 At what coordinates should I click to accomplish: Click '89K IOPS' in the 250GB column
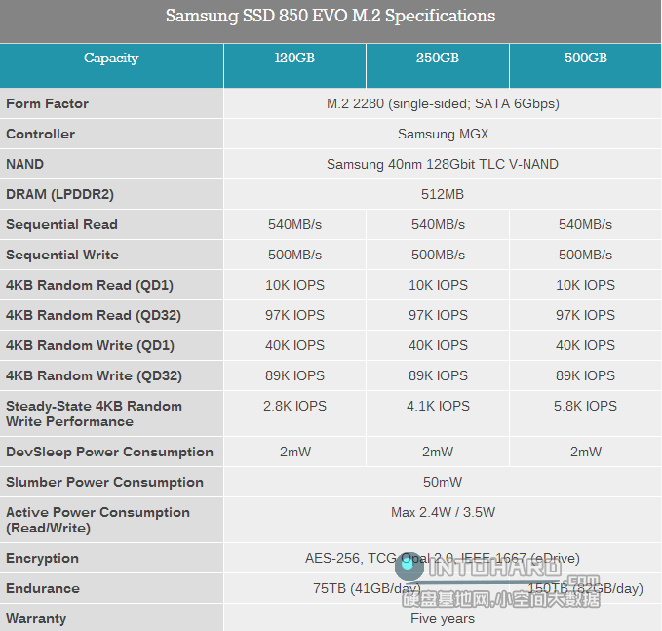click(438, 375)
